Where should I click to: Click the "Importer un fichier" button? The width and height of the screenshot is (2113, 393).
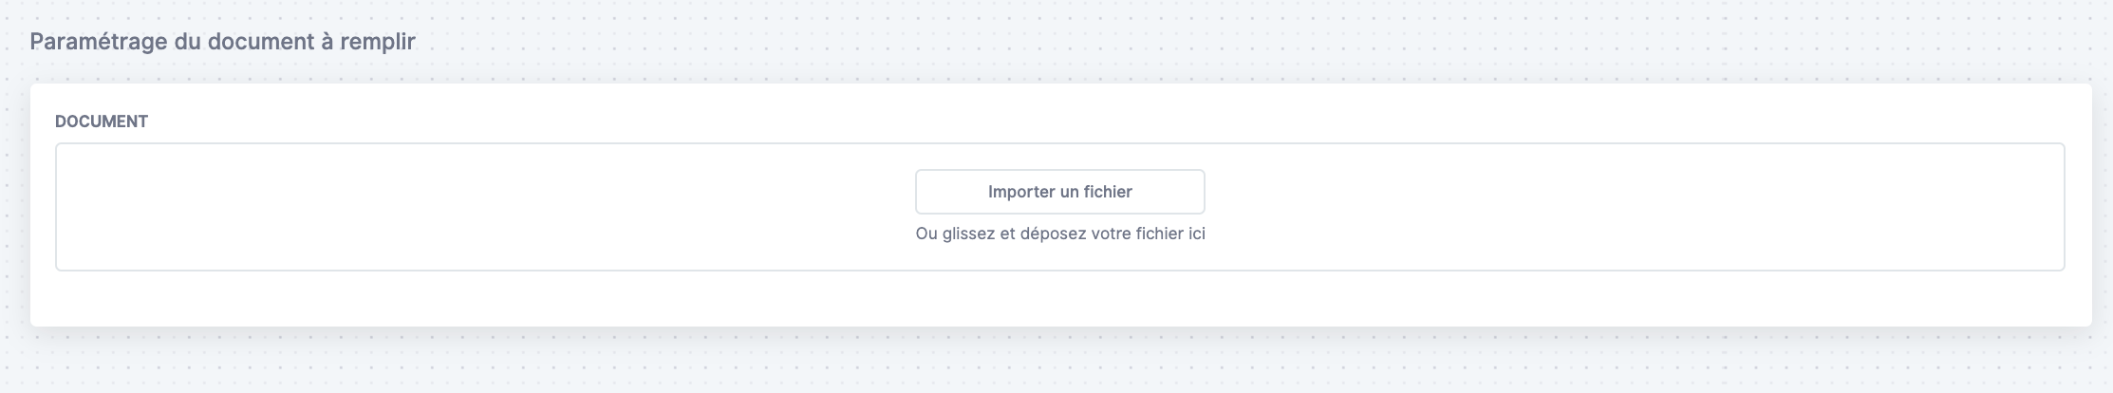[x=1059, y=192]
